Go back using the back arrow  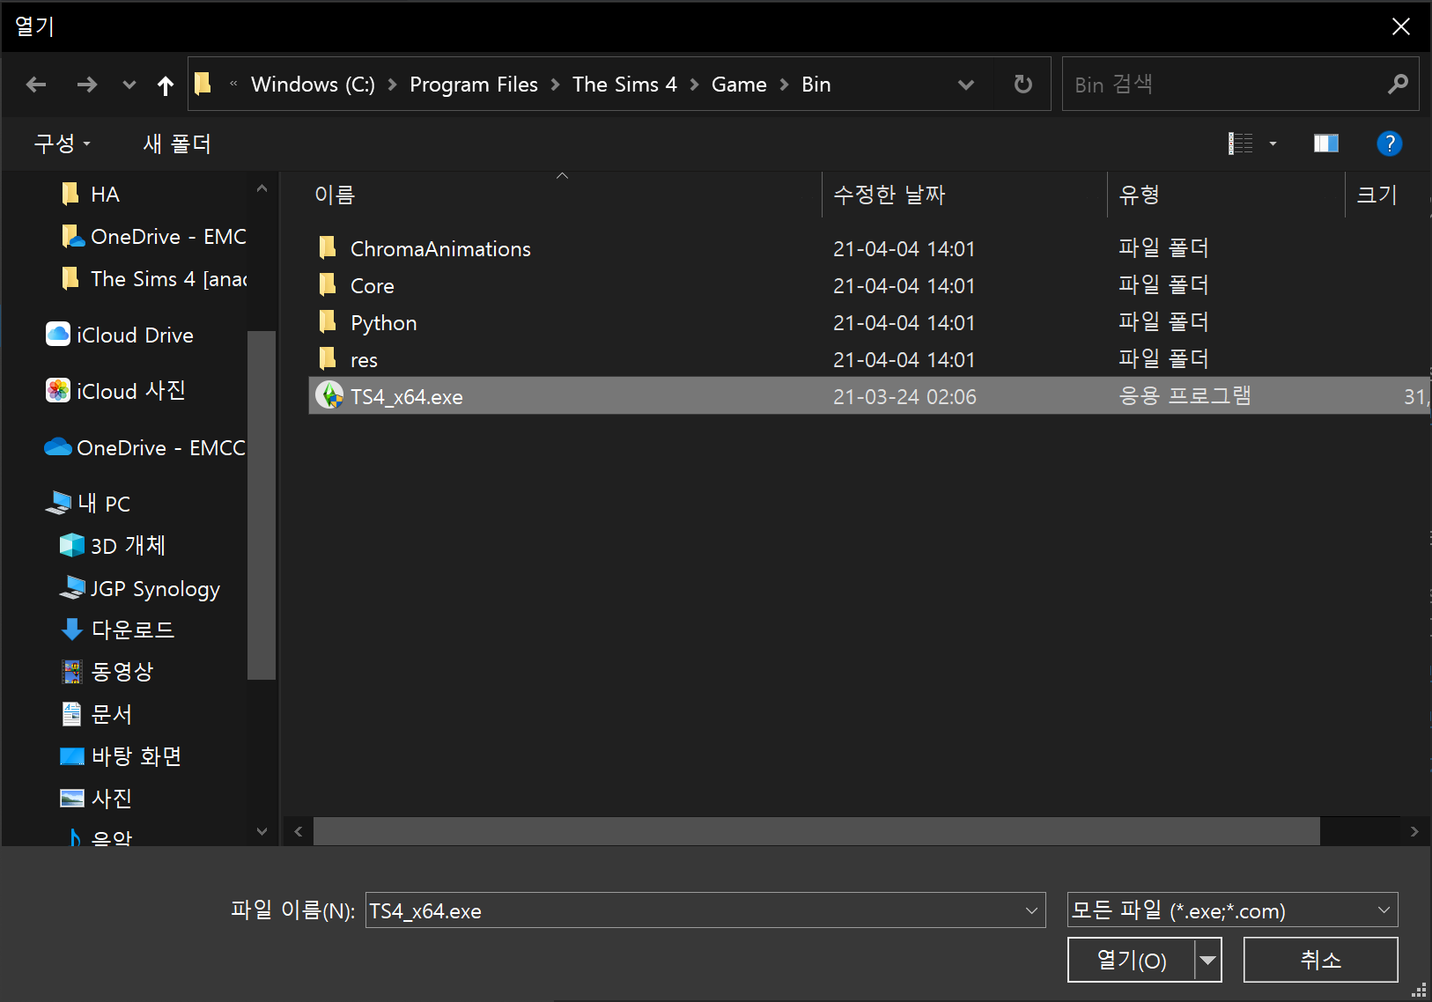click(x=36, y=85)
